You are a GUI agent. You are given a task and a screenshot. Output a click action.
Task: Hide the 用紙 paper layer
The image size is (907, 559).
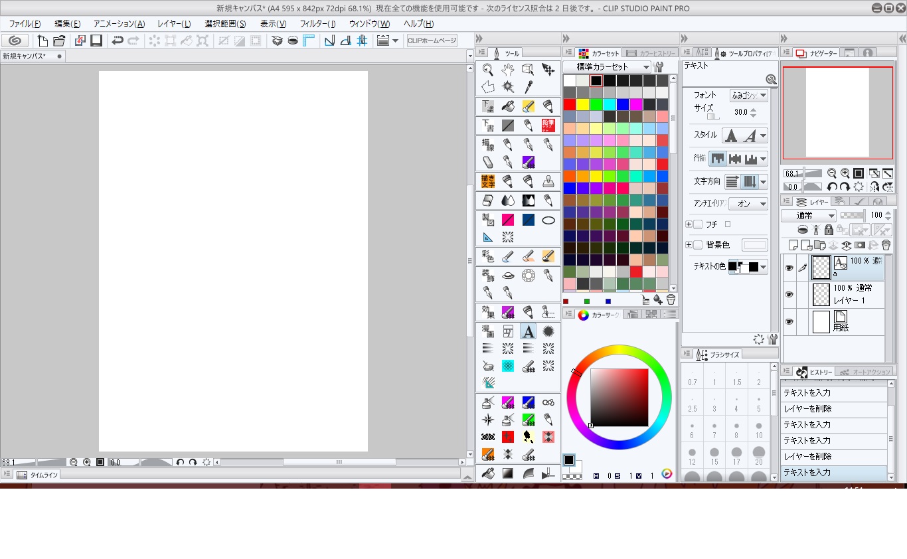pyautogui.click(x=789, y=322)
